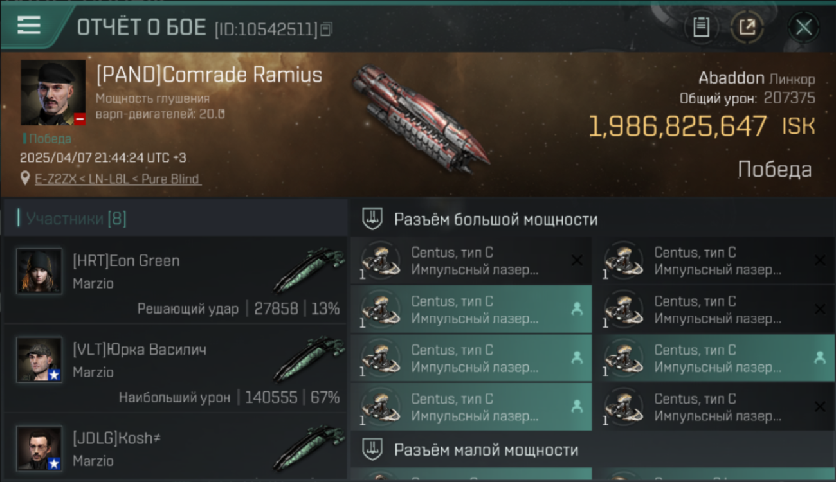Image resolution: width=836 pixels, height=482 pixels.
Task: Open the clipboard report icon
Action: pos(701,27)
